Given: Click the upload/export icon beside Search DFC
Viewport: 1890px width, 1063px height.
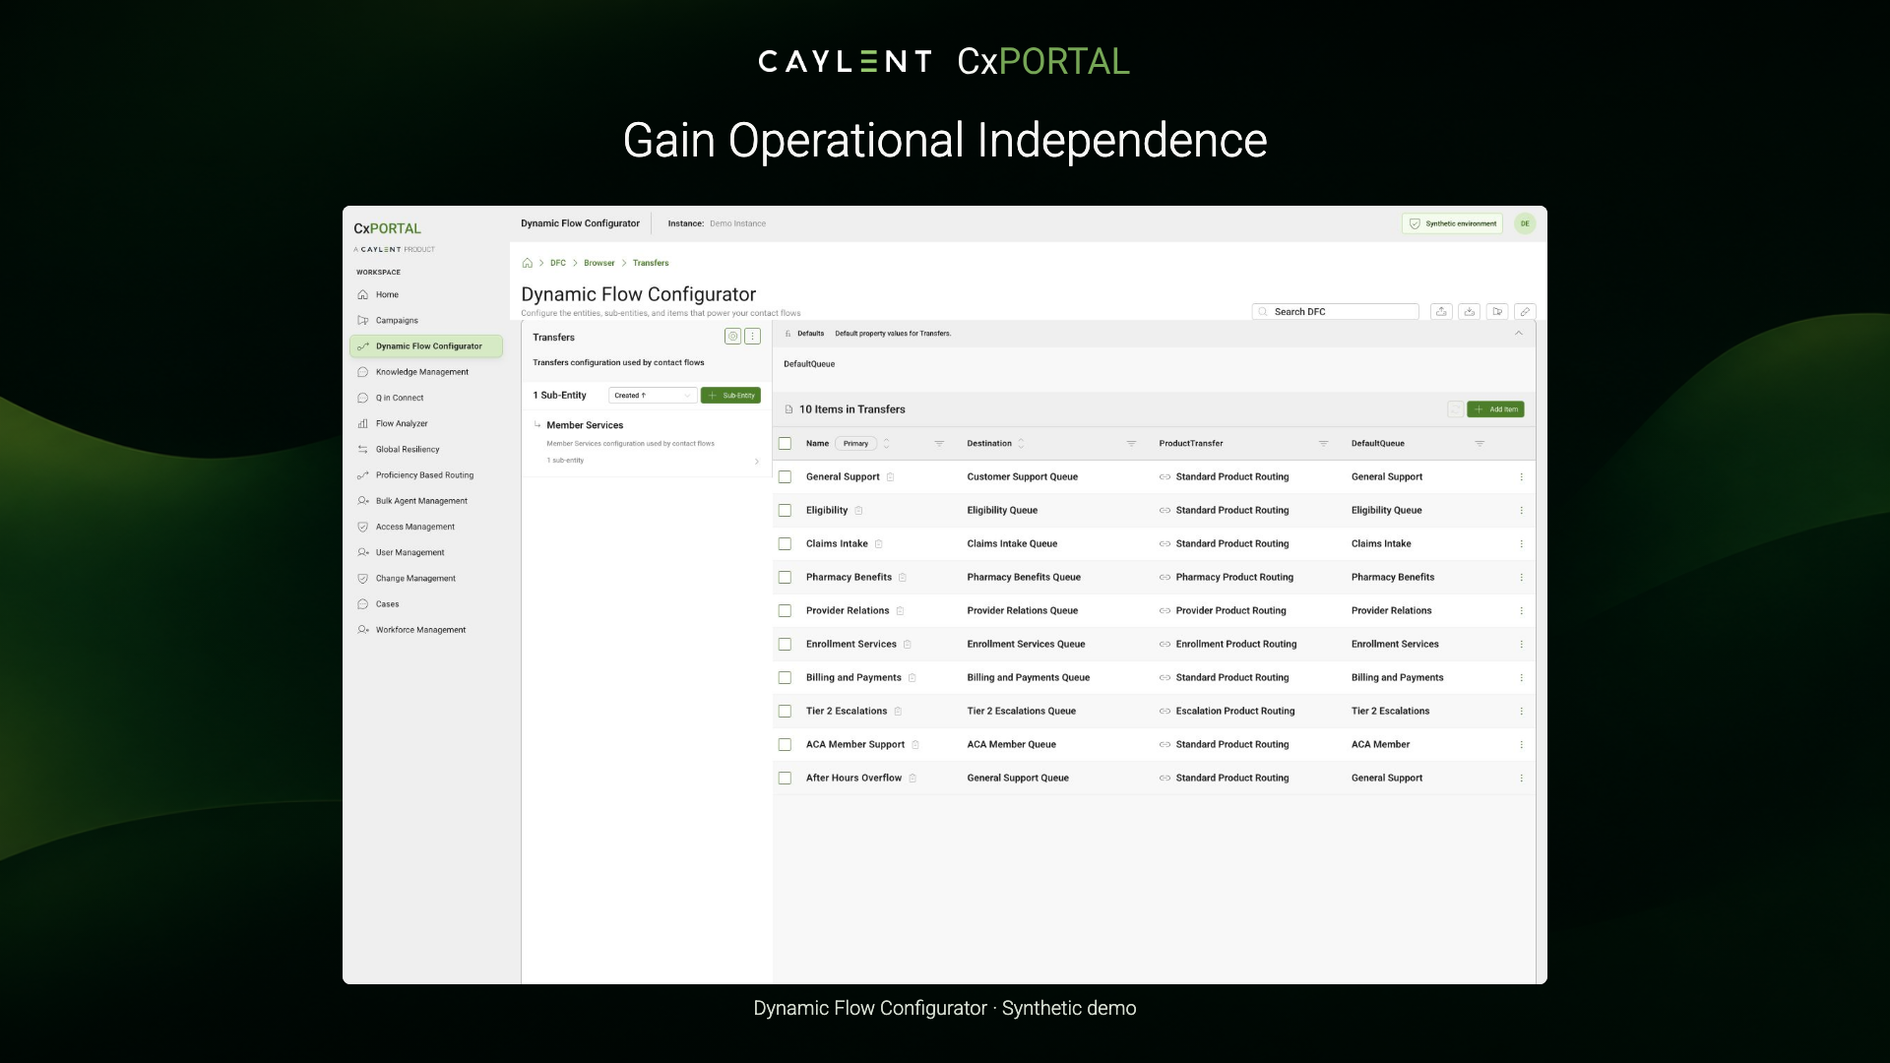Looking at the screenshot, I should (1441, 311).
